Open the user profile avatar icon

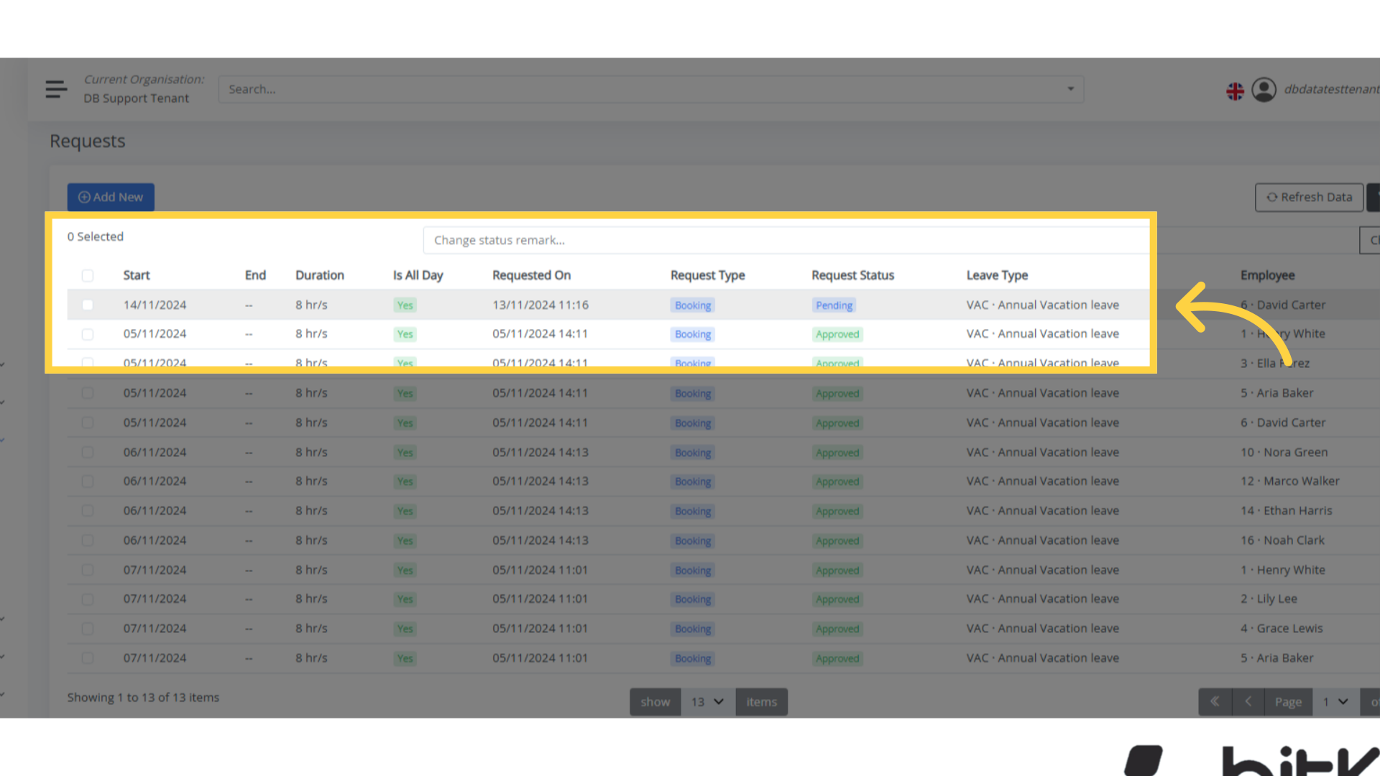pos(1264,90)
